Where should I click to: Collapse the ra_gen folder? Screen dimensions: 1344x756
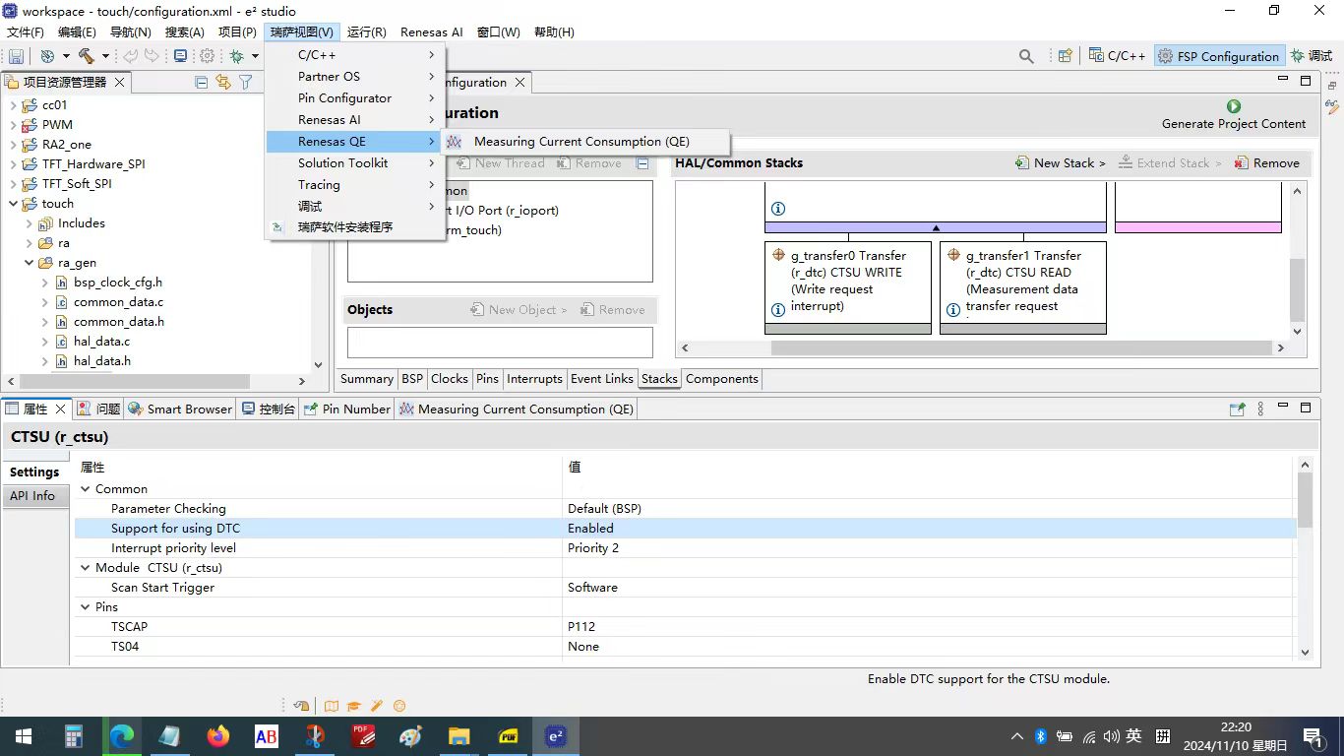pyautogui.click(x=29, y=263)
